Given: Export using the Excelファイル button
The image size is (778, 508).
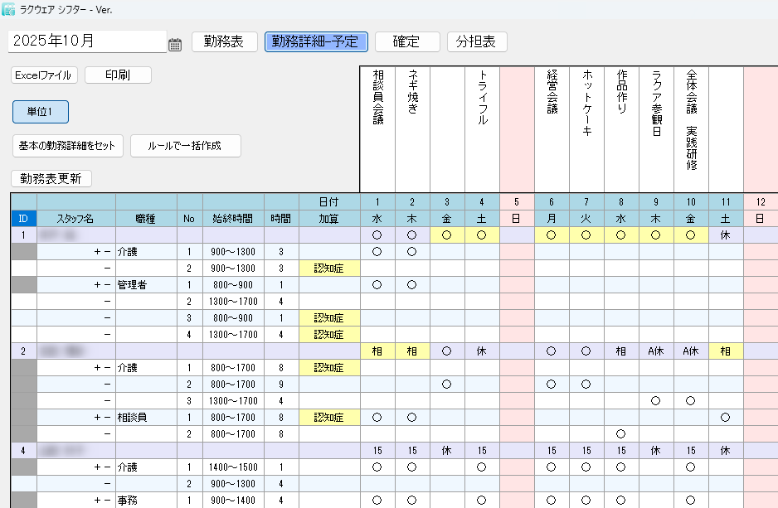Looking at the screenshot, I should pyautogui.click(x=46, y=75).
